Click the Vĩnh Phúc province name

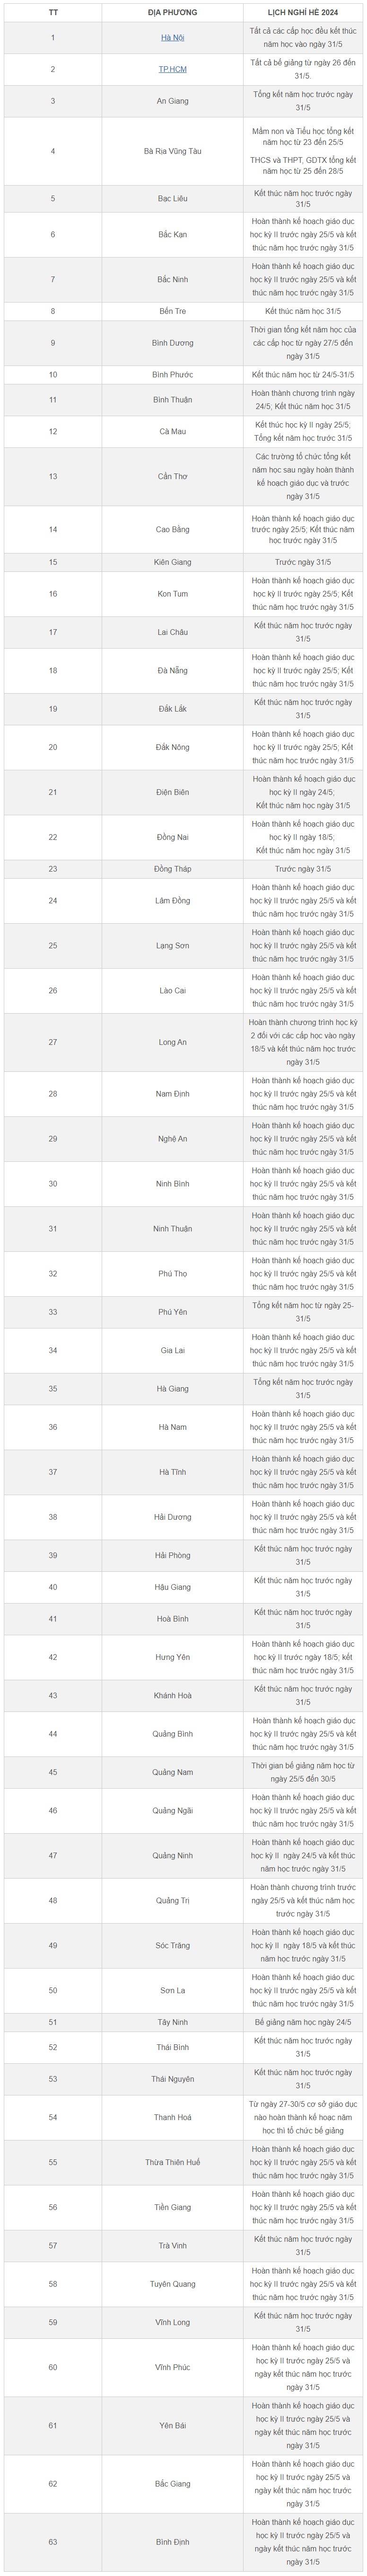[172, 2367]
